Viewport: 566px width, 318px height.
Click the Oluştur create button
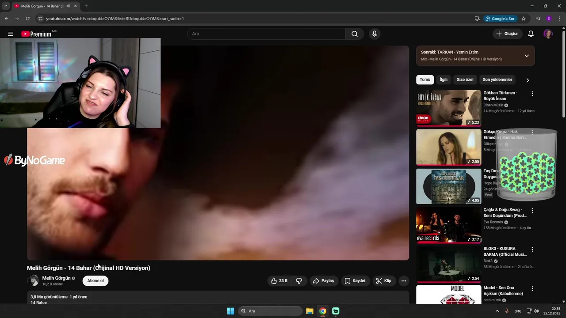pyautogui.click(x=507, y=34)
